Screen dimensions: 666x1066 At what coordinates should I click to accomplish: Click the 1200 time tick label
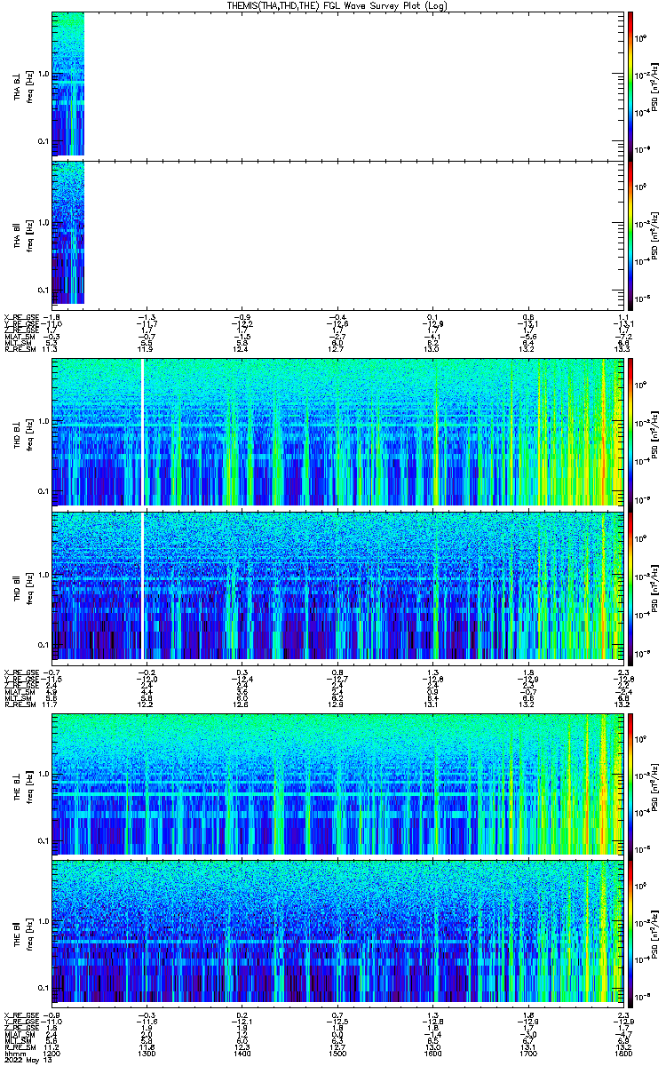point(52,1054)
